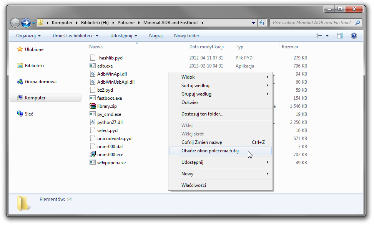
Task: Click Plik PYD type of _hashlib.pyd
Action: point(244,58)
